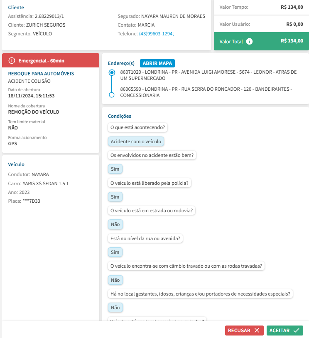Click the filled origin address marker

pos(111,73)
